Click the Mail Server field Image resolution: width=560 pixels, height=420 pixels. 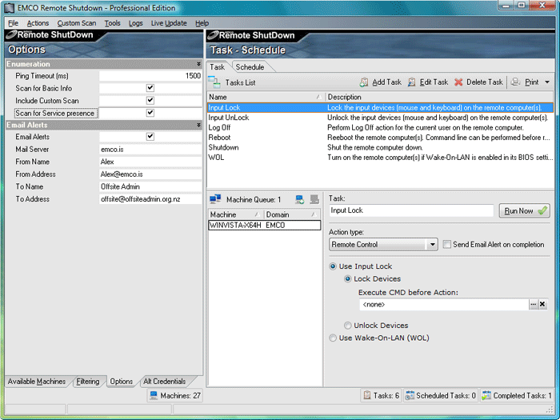point(150,150)
